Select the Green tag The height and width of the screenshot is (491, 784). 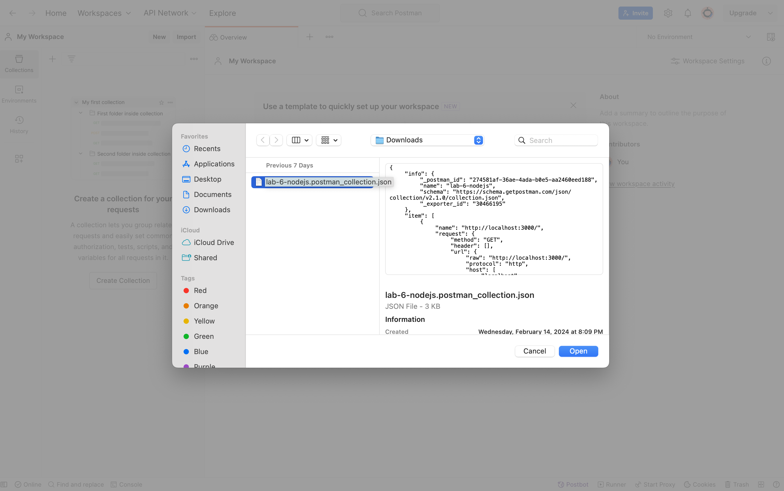click(198, 336)
